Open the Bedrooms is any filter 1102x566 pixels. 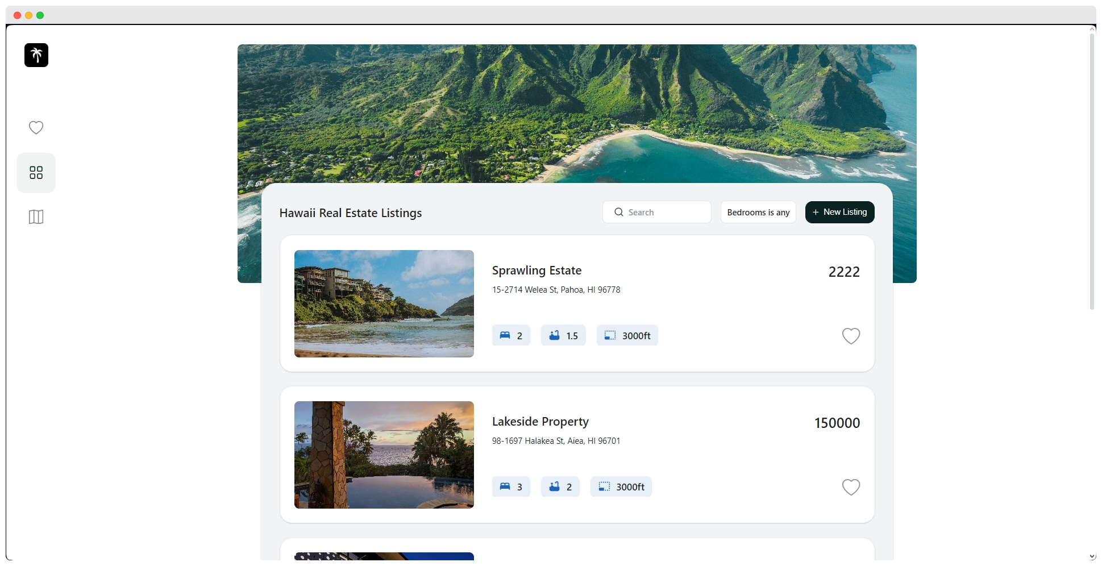coord(758,212)
